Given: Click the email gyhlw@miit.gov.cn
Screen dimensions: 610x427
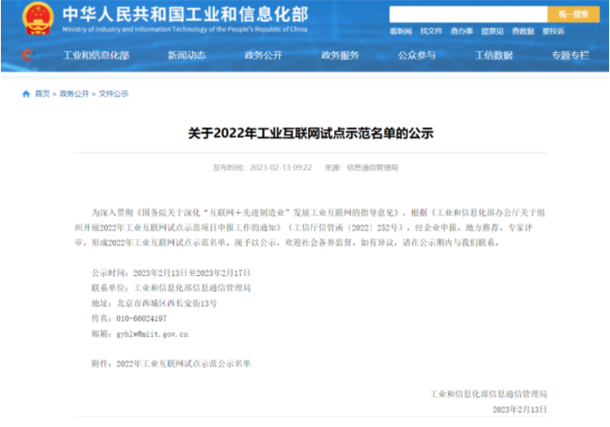Looking at the screenshot, I should (152, 334).
